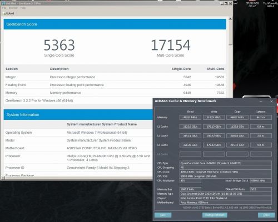Click the AIDA64 Cache & Memory Benchmark title
The image size is (278, 222).
coord(186,101)
